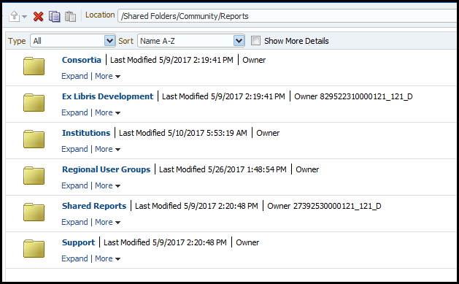The image size is (459, 284).
Task: Expand the Ex Libris Development folder
Action: click(74, 112)
